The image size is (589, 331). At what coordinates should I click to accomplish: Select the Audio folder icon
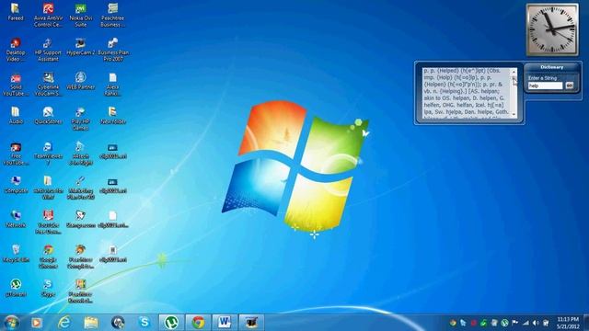click(16, 115)
